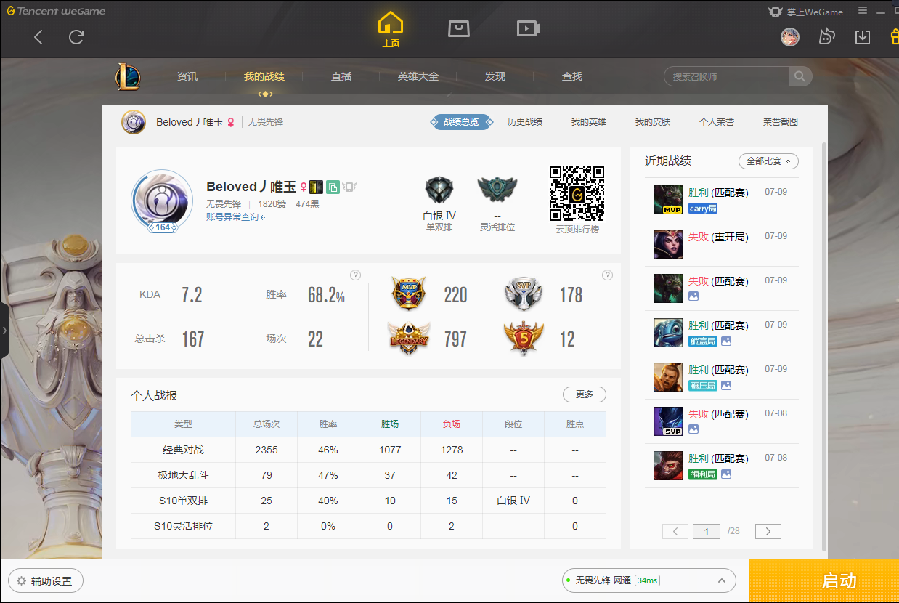
Task: Open the shop bag icon in top bar
Action: point(459,28)
